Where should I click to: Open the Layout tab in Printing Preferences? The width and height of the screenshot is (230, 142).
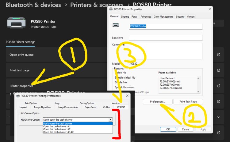[x=23, y=107]
